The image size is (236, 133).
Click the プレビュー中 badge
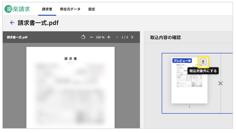(x=182, y=61)
